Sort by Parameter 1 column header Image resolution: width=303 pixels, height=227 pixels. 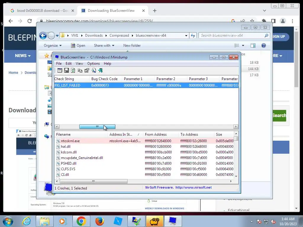tap(138, 79)
